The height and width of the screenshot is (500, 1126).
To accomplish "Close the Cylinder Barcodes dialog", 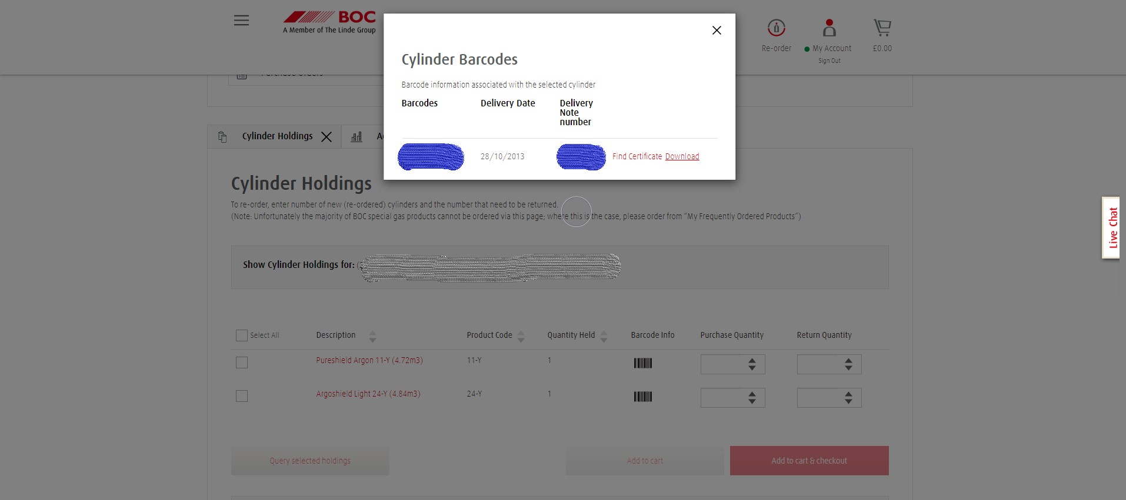I will click(x=717, y=31).
